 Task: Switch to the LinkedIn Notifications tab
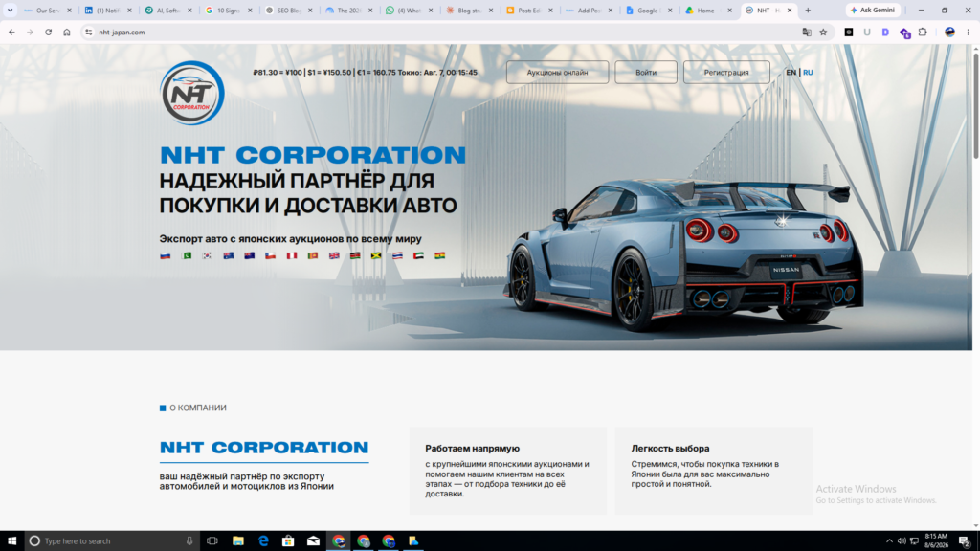(108, 10)
